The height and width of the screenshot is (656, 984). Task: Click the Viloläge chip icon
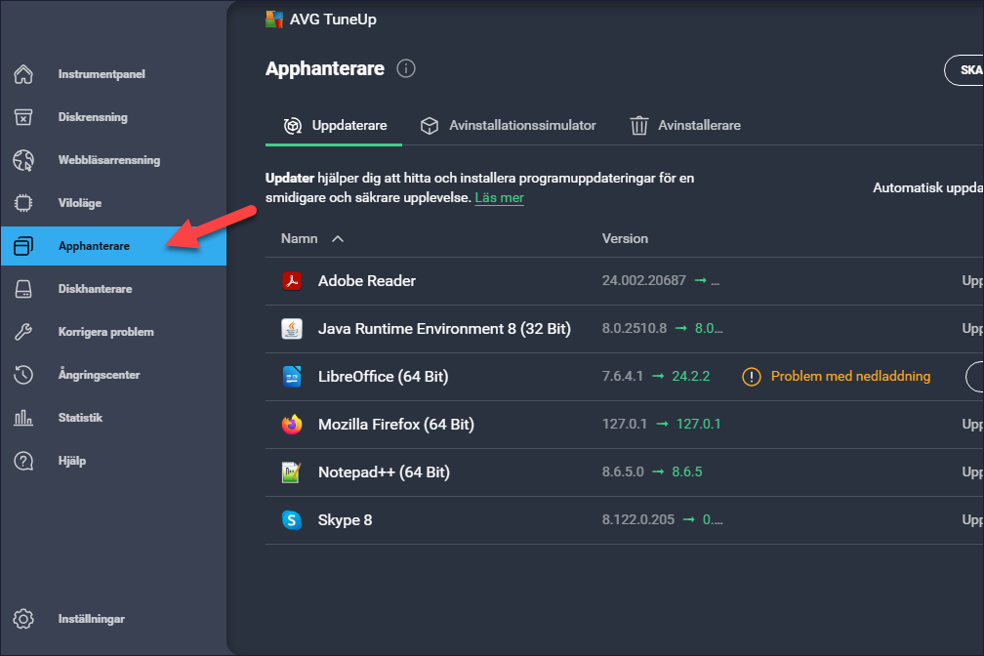pos(23,203)
